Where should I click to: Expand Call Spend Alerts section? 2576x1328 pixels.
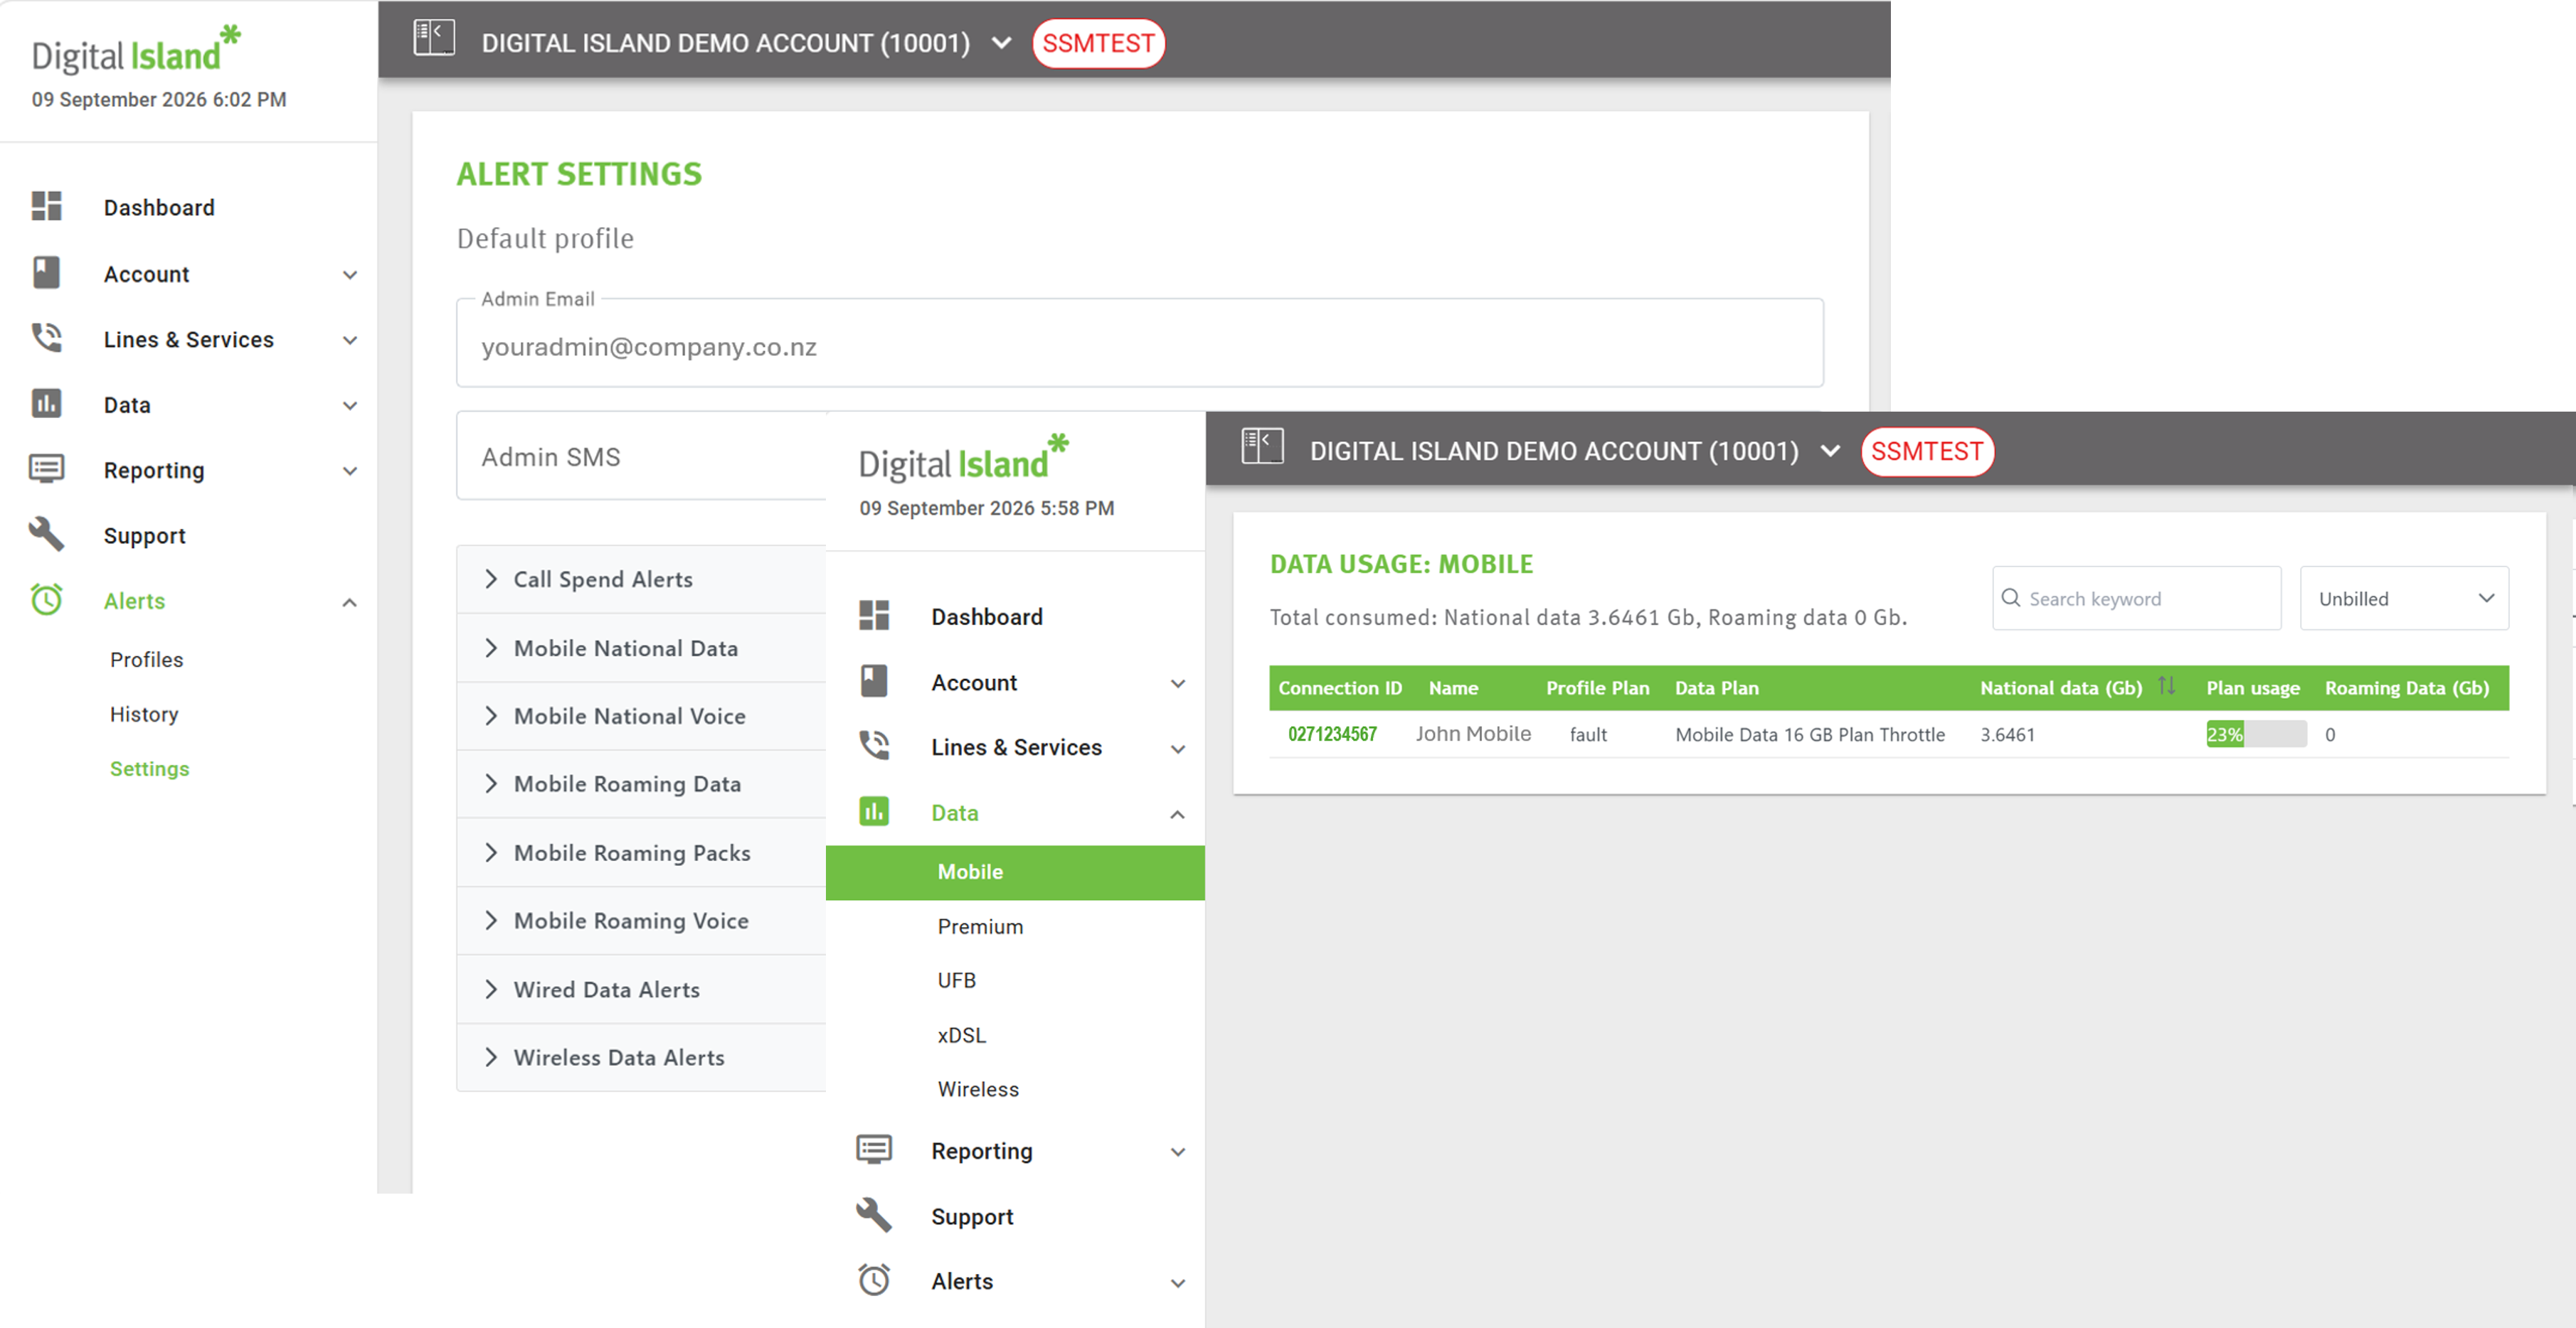[x=641, y=579]
